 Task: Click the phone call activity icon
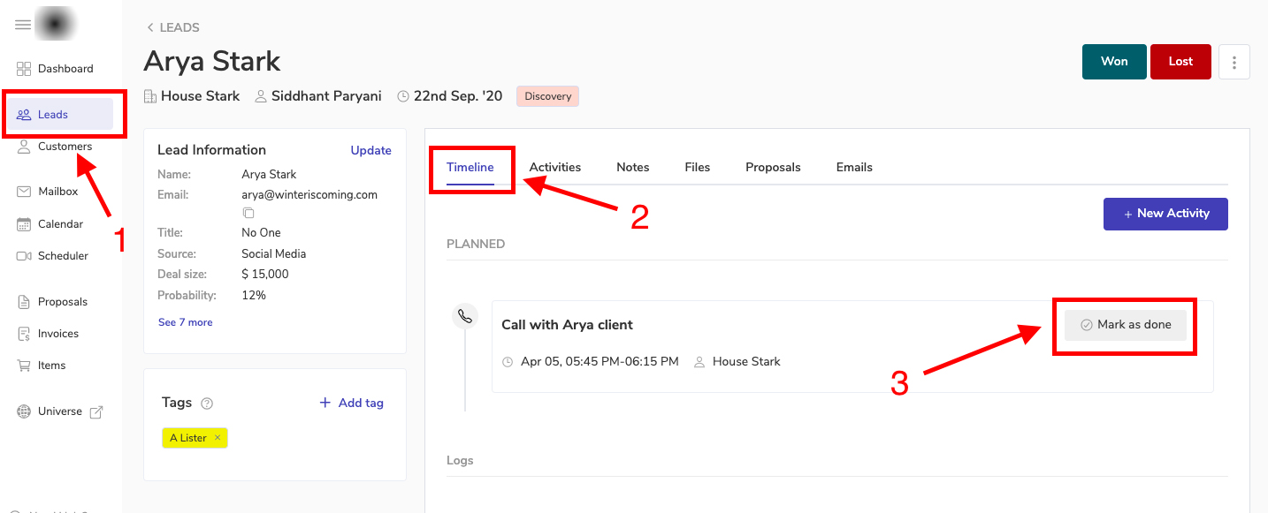point(465,316)
